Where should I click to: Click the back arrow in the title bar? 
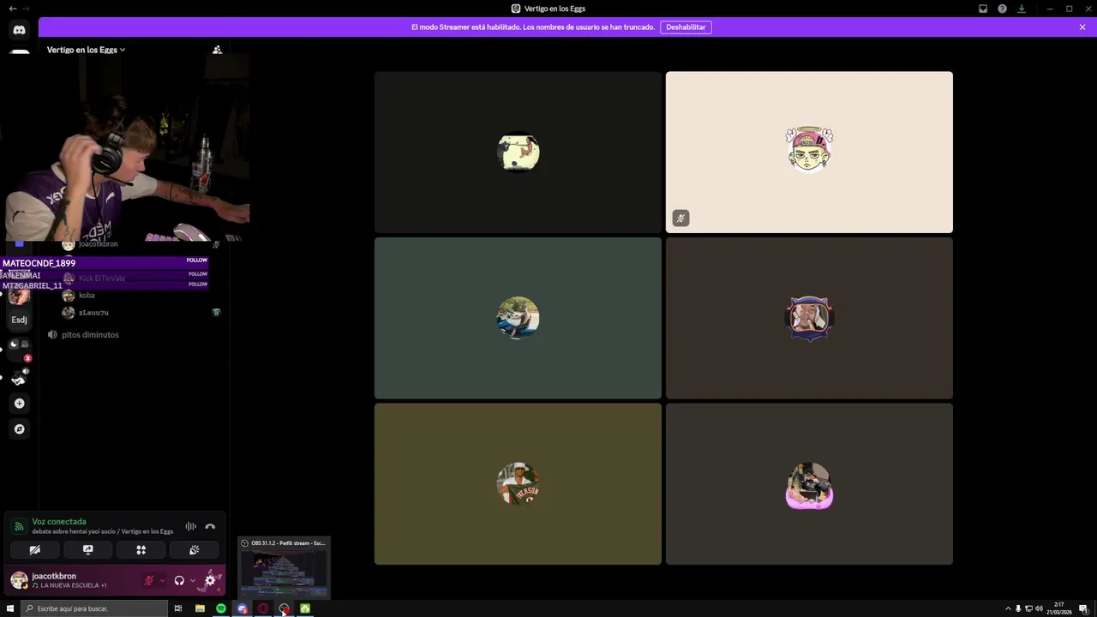tap(12, 9)
